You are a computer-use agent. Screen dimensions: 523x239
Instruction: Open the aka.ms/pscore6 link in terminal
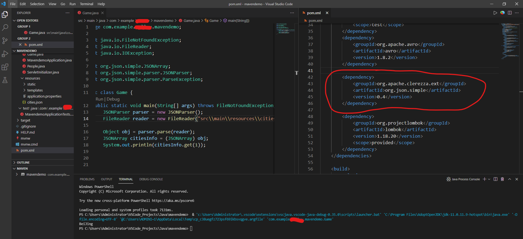[173, 201]
